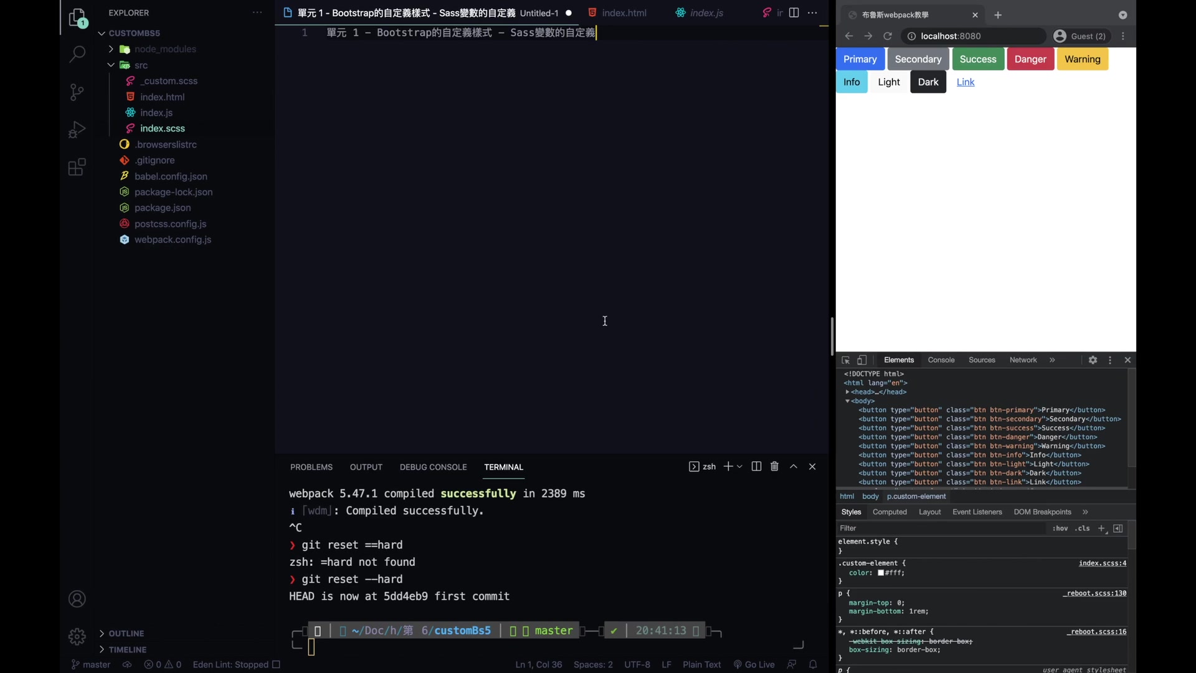Image resolution: width=1196 pixels, height=673 pixels.
Task: Select the inspect element picker icon
Action: [845, 360]
